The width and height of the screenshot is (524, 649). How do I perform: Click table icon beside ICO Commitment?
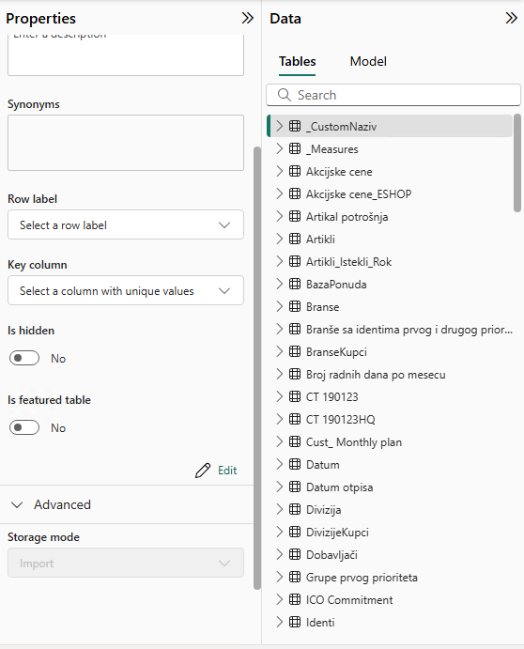(295, 599)
